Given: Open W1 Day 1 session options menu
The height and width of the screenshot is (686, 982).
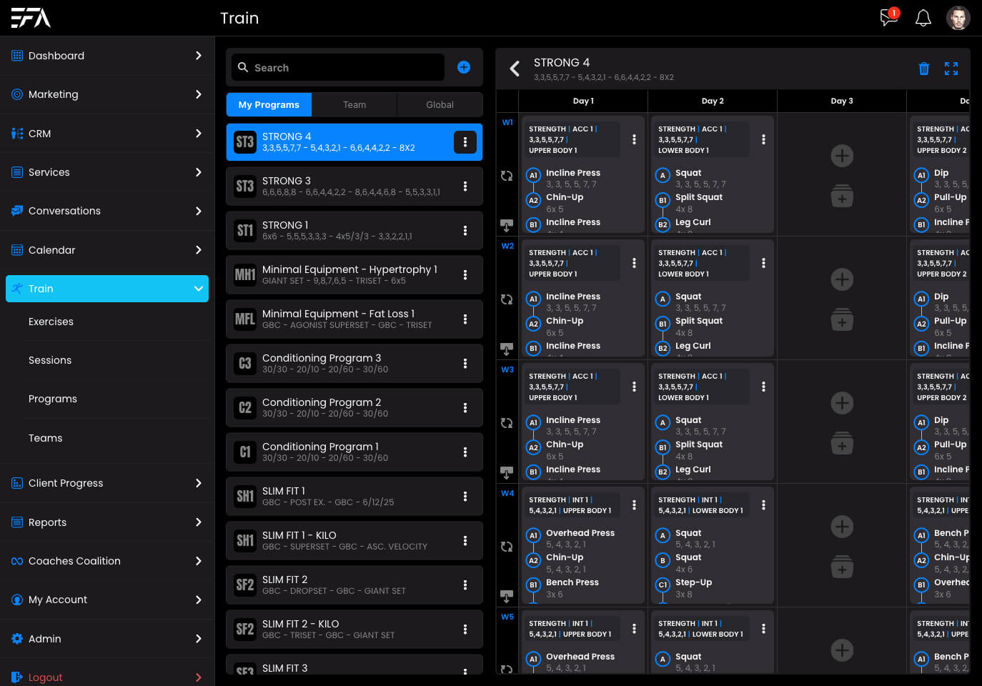Looking at the screenshot, I should [x=634, y=139].
